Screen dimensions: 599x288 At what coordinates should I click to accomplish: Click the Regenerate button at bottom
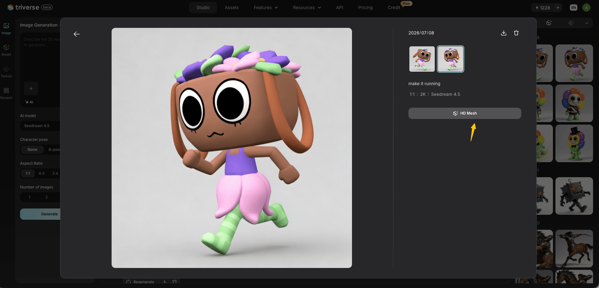140,282
